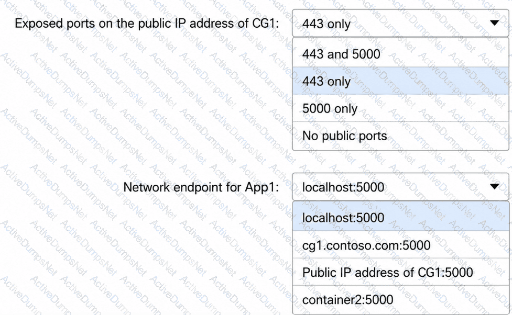Click the exposed ports combo box field
This screenshot has height=315, width=512.
tap(401, 23)
